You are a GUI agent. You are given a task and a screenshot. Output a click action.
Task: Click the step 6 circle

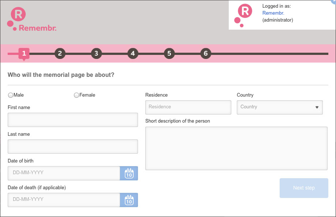point(206,53)
